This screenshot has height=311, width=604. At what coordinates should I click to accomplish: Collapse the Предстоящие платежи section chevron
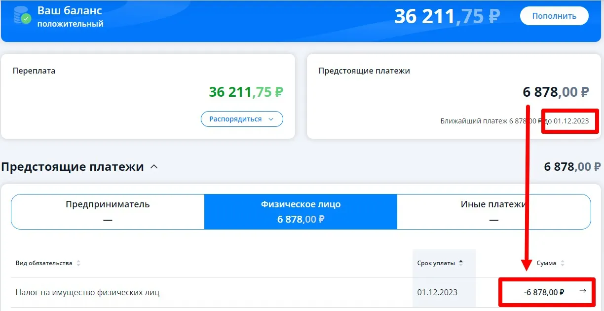(x=154, y=167)
